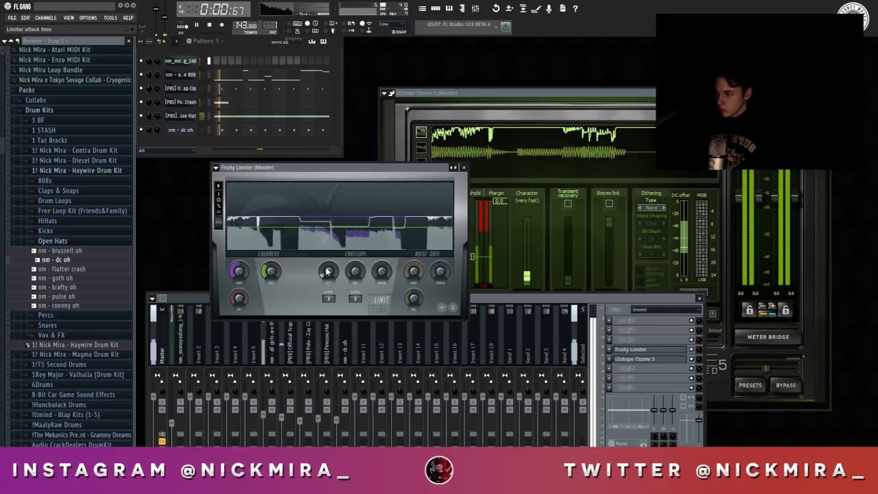This screenshot has height=494, width=878.
Task: Open the TOOLS menu
Action: (x=110, y=18)
